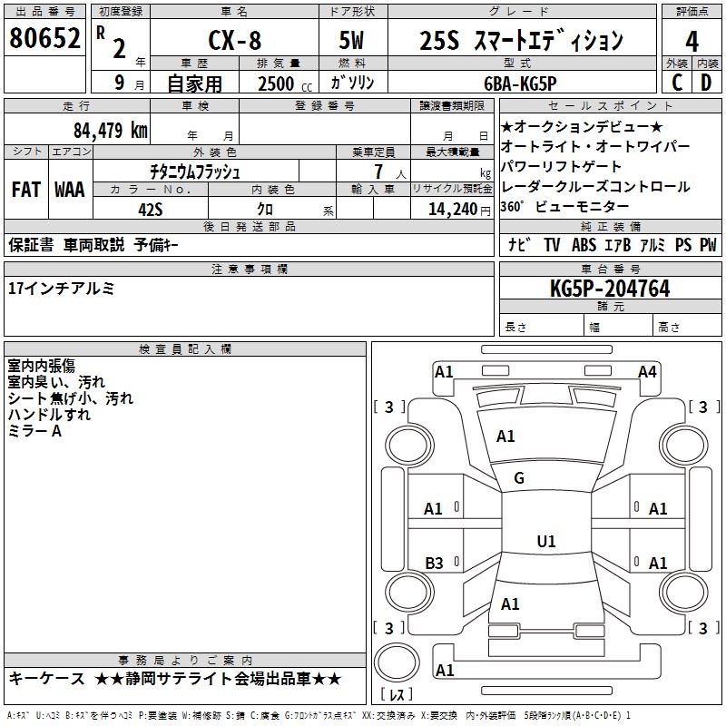726x726 pixels.
Task: Click interior color クロ
Action: (x=265, y=210)
